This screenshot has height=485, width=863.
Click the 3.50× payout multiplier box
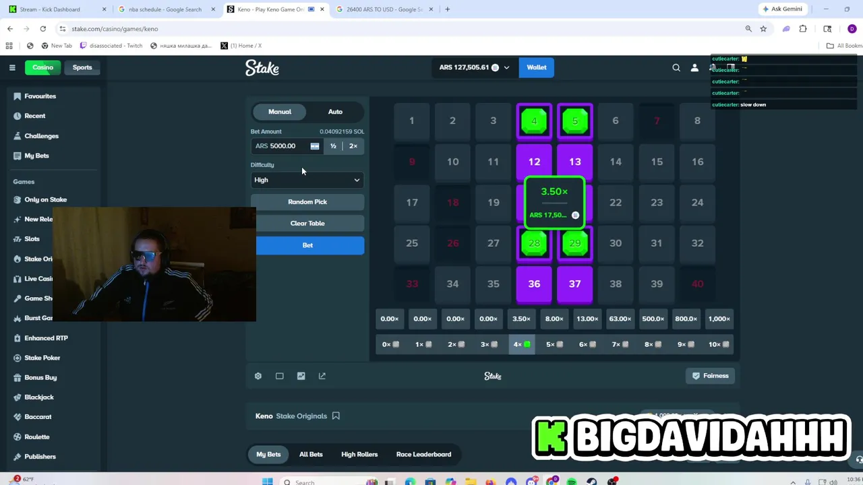pos(521,319)
